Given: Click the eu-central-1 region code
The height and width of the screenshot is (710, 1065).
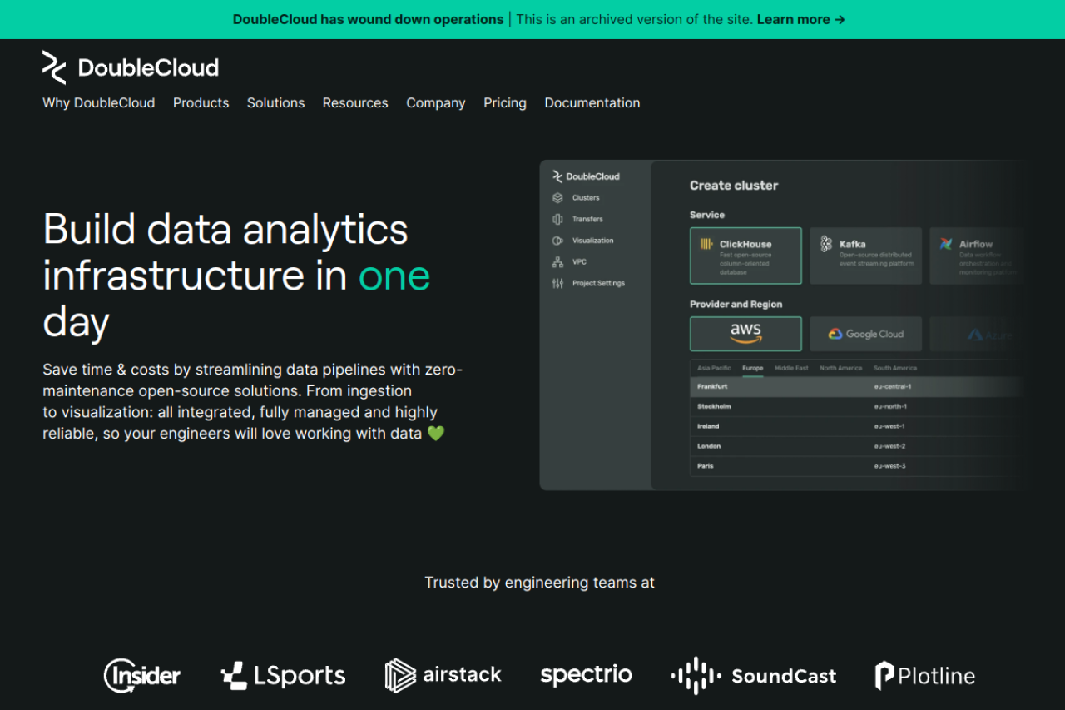Looking at the screenshot, I should click(x=892, y=386).
